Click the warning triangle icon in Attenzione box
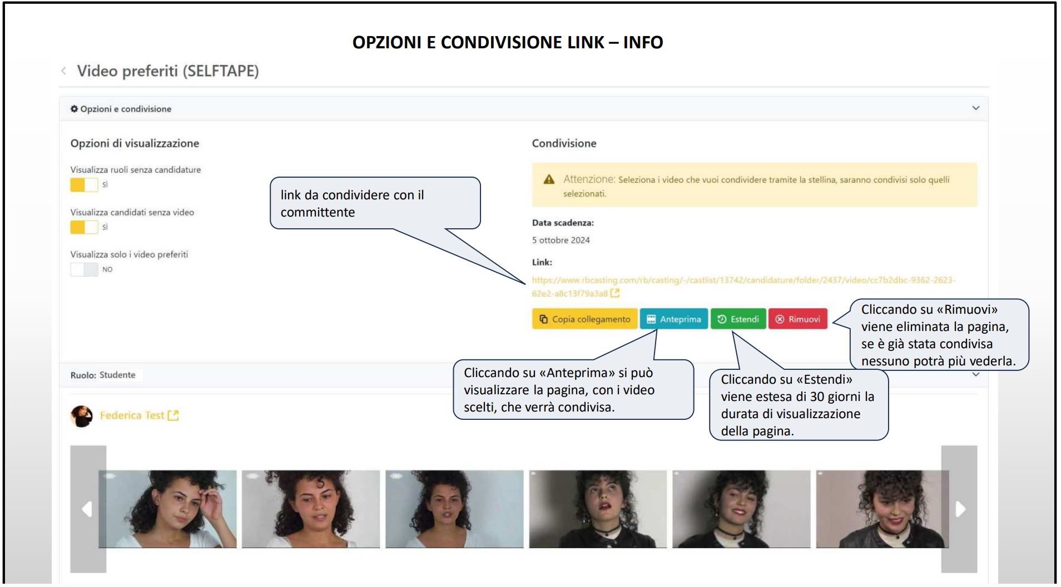This screenshot has width=1061, height=587. pos(549,179)
